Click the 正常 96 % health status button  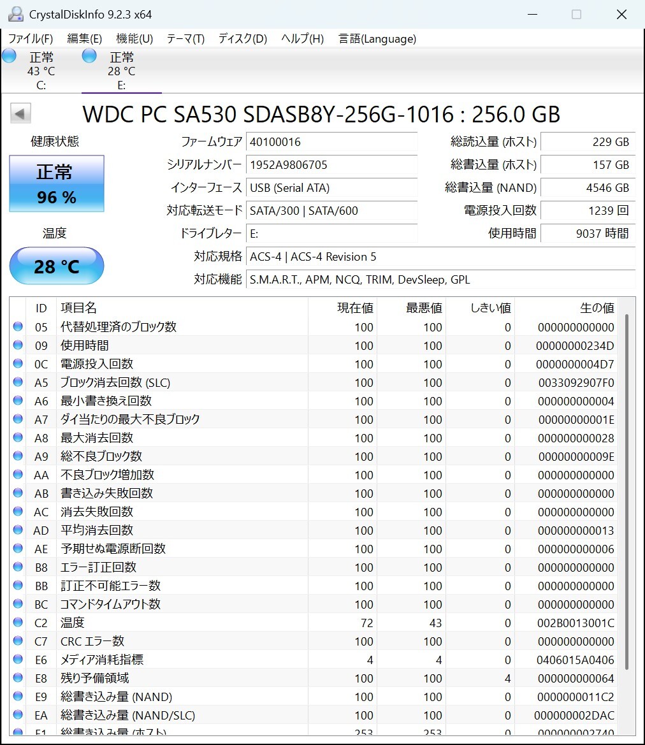(57, 184)
